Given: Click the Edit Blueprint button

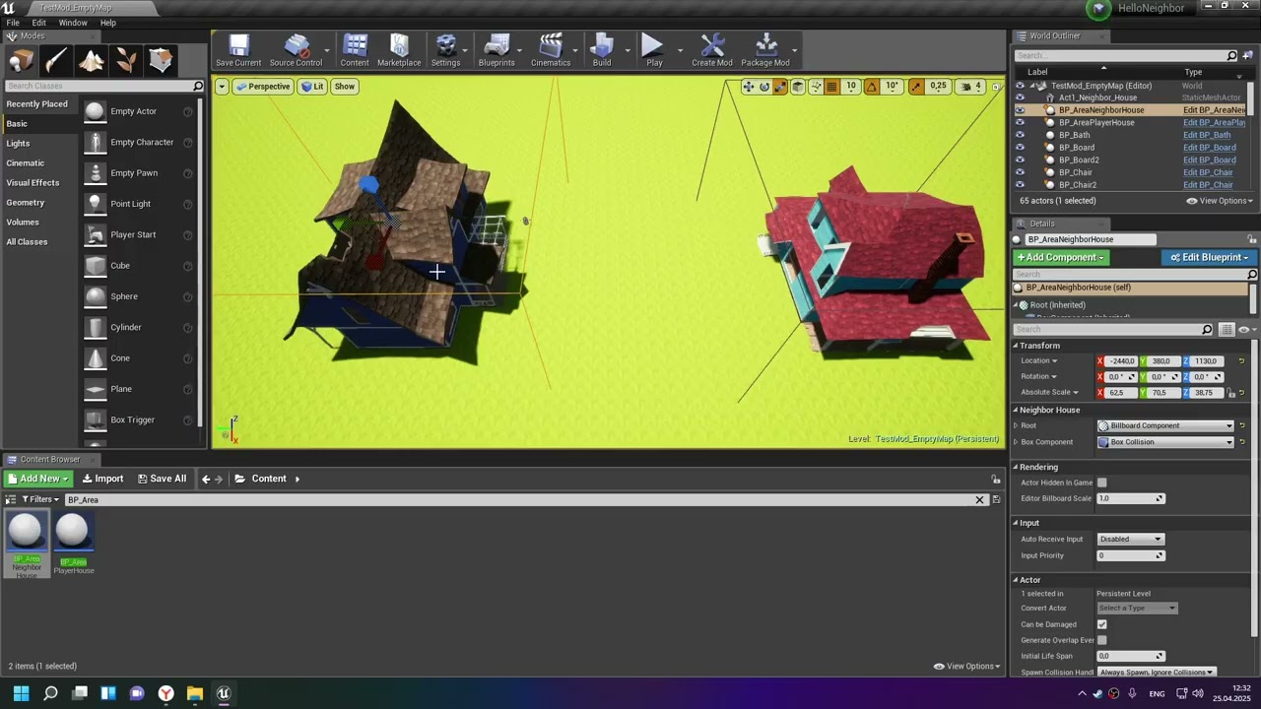Looking at the screenshot, I should coord(1208,257).
